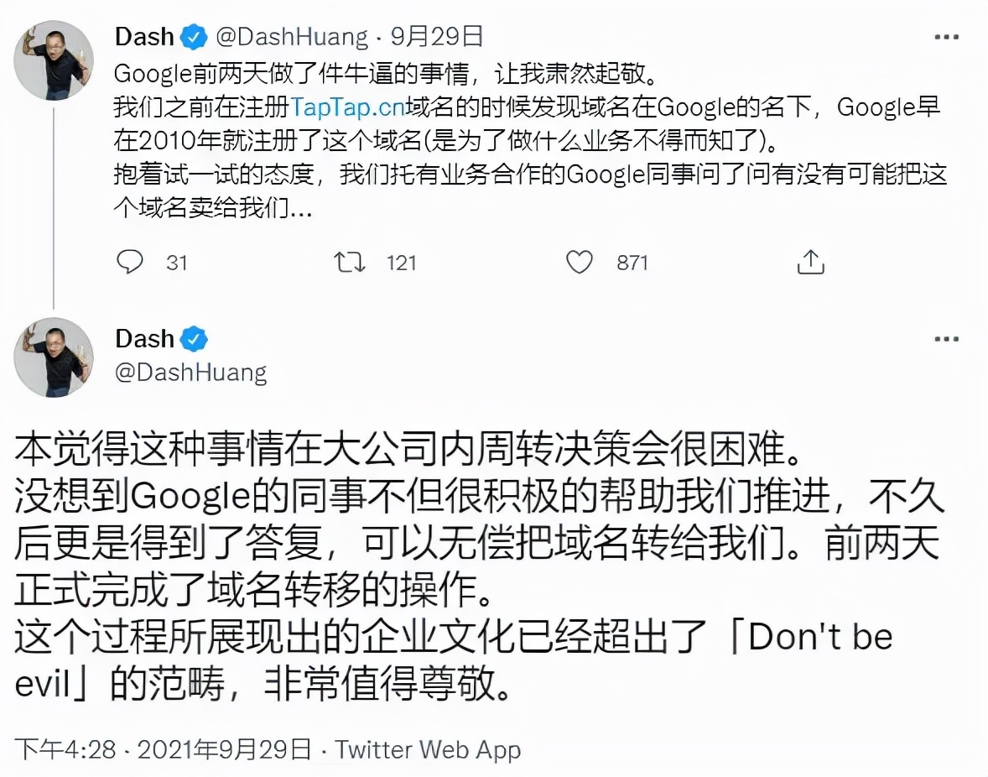The width and height of the screenshot is (988, 777).
Task: Click the 9月29日 date link
Action: (x=437, y=37)
